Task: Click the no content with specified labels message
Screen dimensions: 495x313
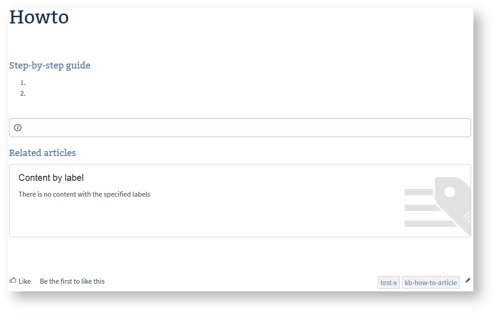Action: (x=84, y=194)
